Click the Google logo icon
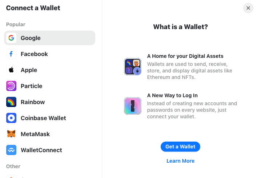 point(11,38)
